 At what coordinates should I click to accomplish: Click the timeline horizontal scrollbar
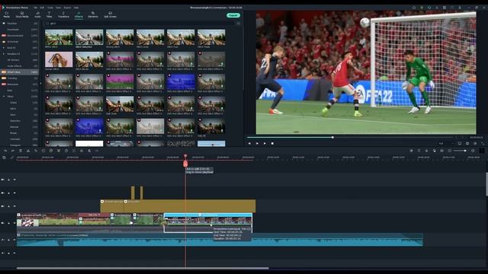(143, 268)
